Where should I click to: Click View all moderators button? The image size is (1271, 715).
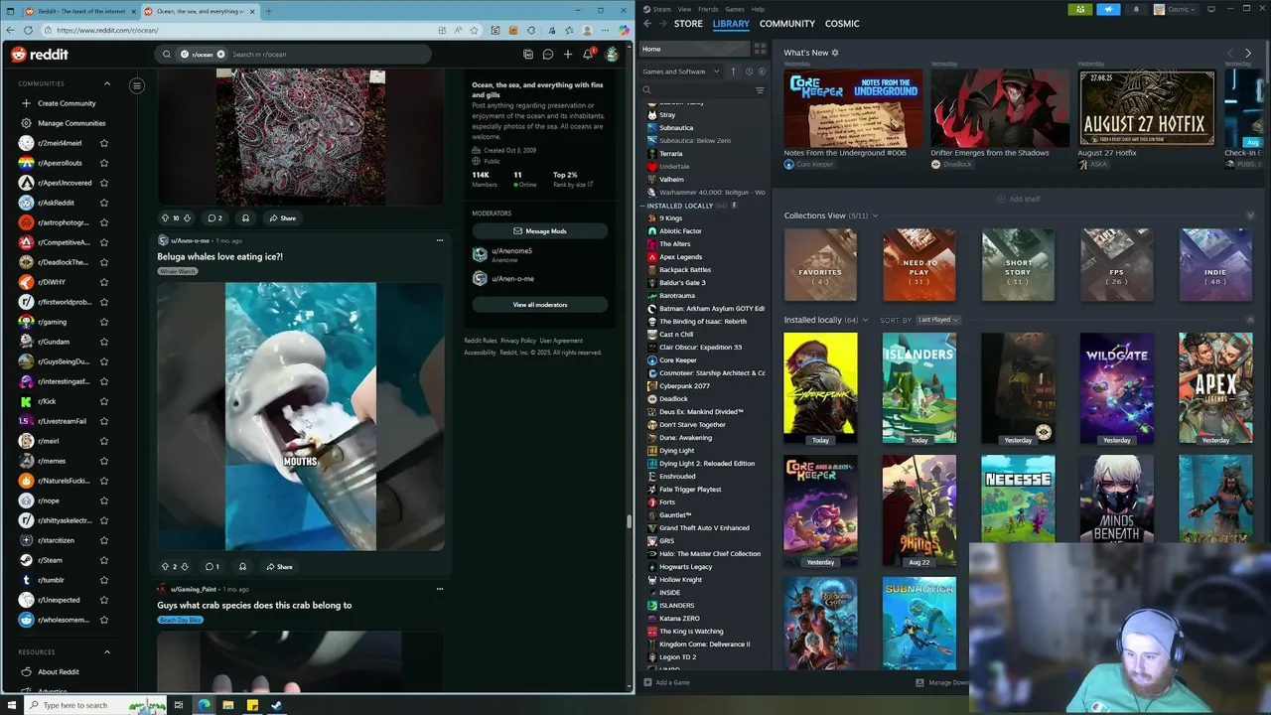(540, 305)
